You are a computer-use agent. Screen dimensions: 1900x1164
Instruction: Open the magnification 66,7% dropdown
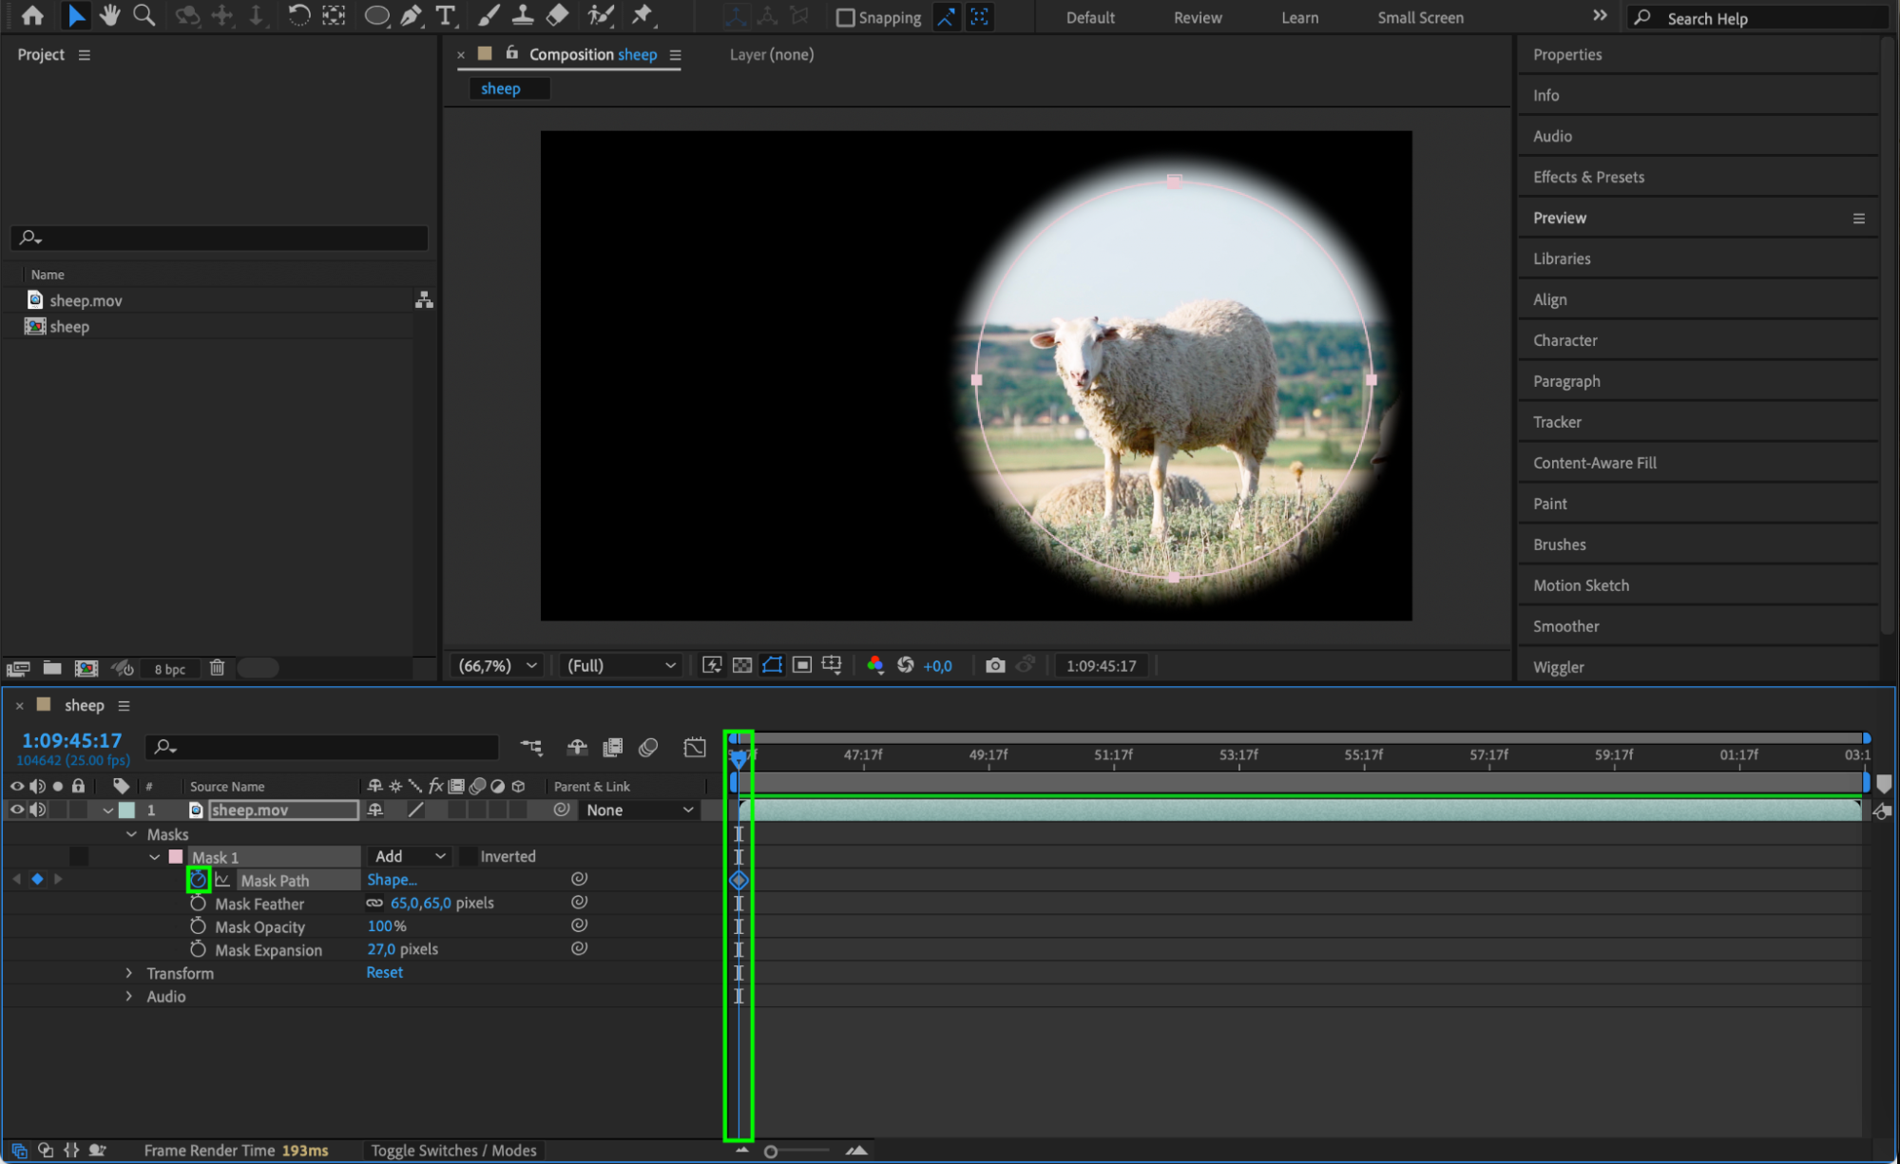[x=498, y=665]
